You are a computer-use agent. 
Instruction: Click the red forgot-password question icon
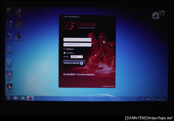coord(64,49)
